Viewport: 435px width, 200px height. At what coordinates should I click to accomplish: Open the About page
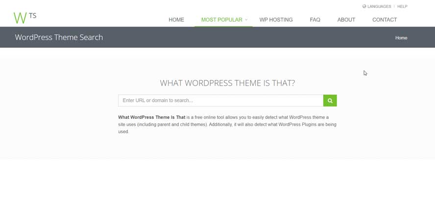(x=346, y=20)
